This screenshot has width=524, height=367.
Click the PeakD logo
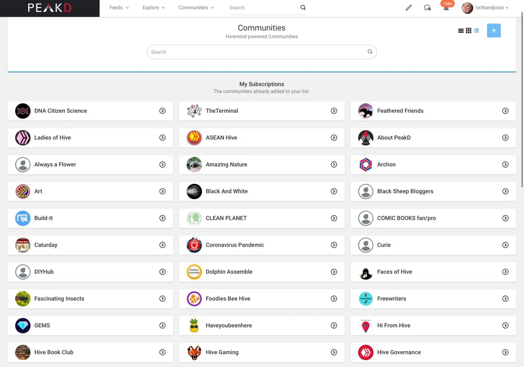tap(49, 8)
